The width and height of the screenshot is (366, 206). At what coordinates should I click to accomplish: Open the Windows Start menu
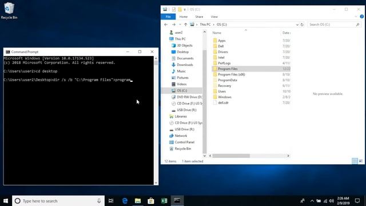[x=6, y=201]
